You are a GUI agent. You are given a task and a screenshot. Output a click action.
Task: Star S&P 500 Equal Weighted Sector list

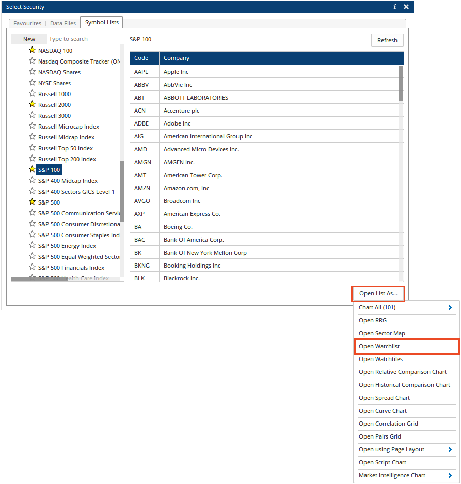[32, 256]
